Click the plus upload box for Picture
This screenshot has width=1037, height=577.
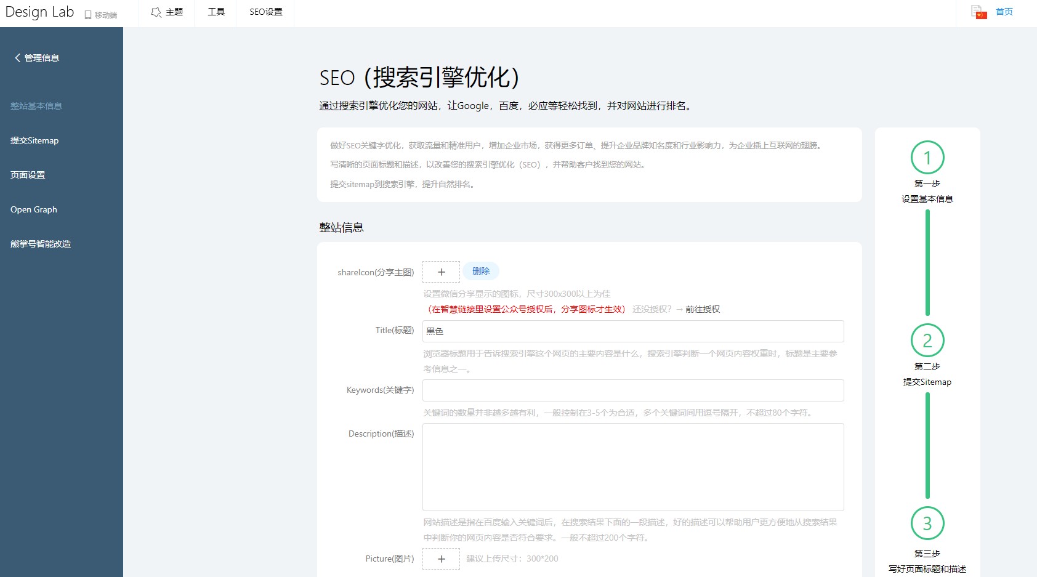(441, 559)
